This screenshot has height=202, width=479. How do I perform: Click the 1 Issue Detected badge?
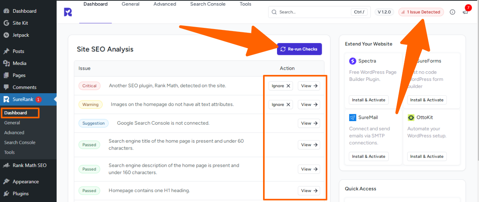click(421, 12)
